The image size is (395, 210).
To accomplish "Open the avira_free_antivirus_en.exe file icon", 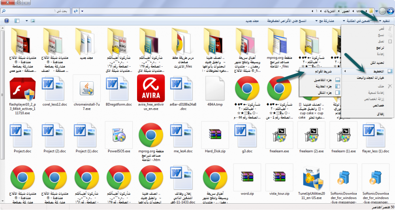I will [150, 88].
